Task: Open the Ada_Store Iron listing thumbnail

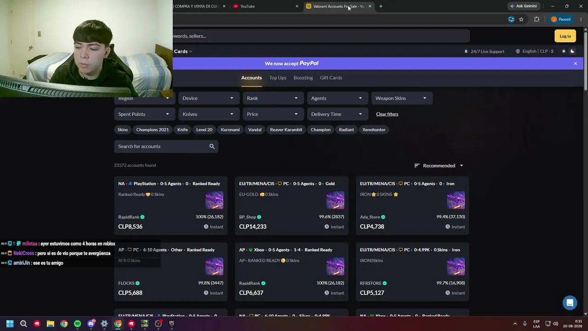Action: [456, 201]
